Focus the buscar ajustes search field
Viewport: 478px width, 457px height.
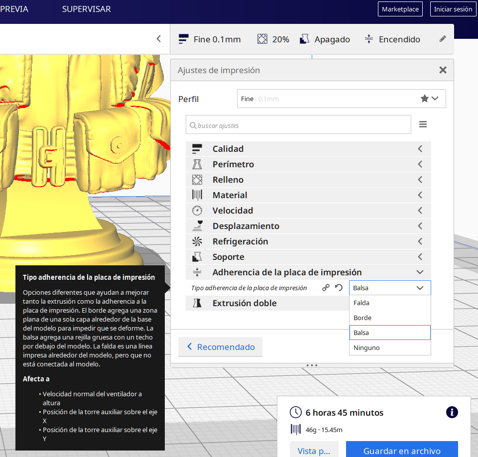coord(298,124)
